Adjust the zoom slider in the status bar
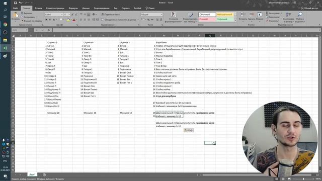This screenshot has width=322, height=181. tap(303, 179)
